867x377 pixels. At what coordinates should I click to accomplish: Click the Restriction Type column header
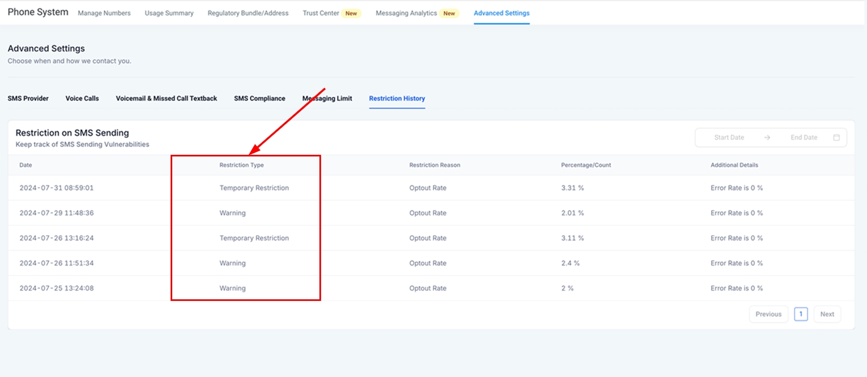pos(242,165)
